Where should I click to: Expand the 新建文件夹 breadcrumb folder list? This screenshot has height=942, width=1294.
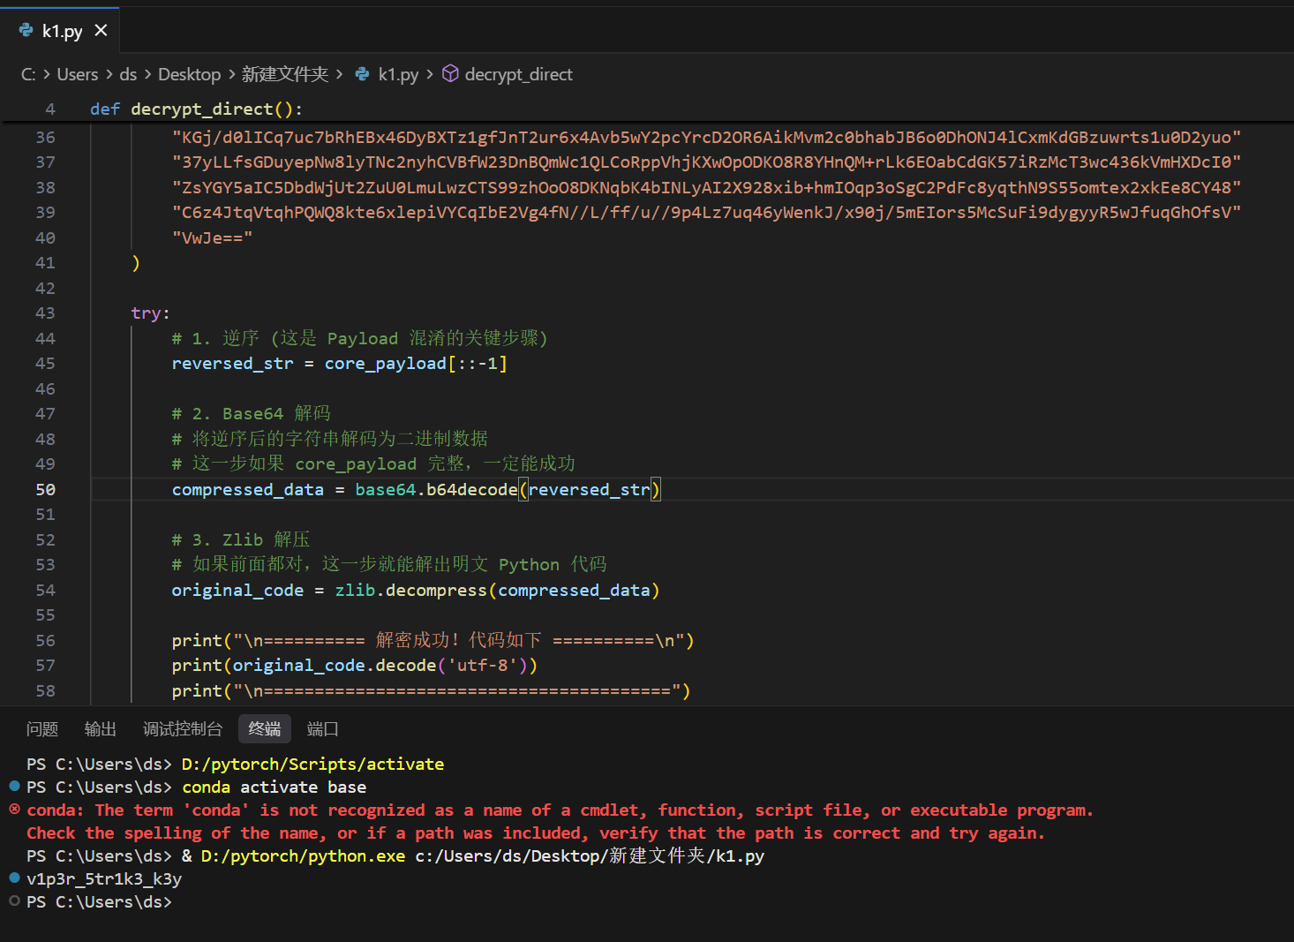click(284, 74)
